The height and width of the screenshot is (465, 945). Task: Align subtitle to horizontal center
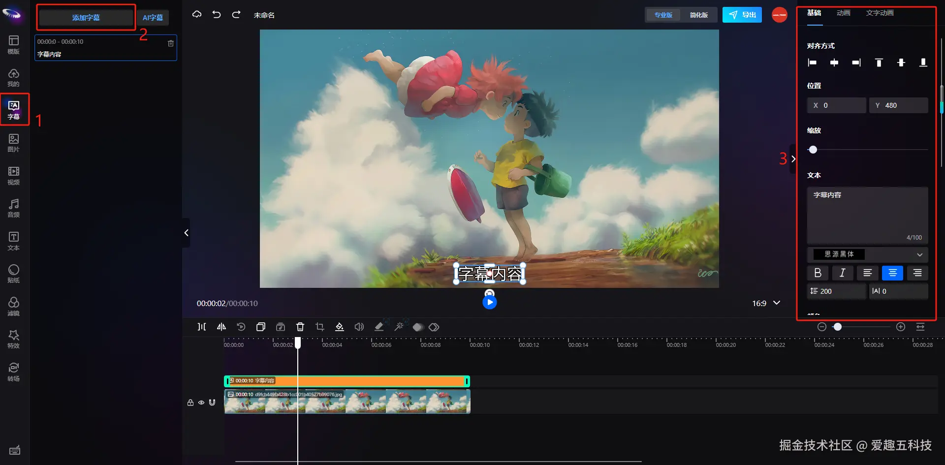pyautogui.click(x=834, y=62)
